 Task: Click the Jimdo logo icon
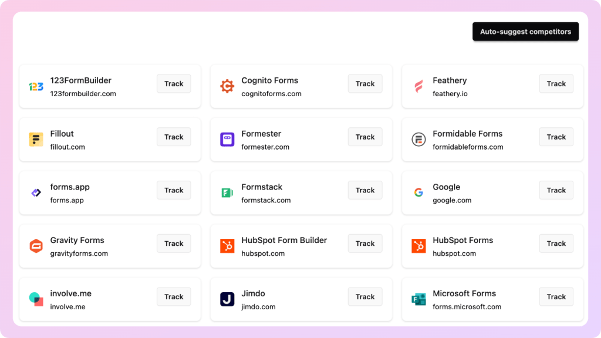(x=227, y=299)
